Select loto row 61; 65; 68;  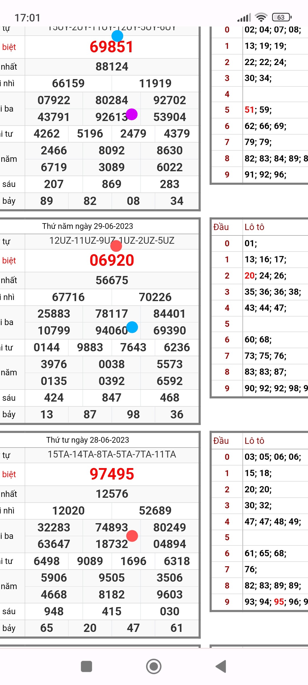(266, 553)
